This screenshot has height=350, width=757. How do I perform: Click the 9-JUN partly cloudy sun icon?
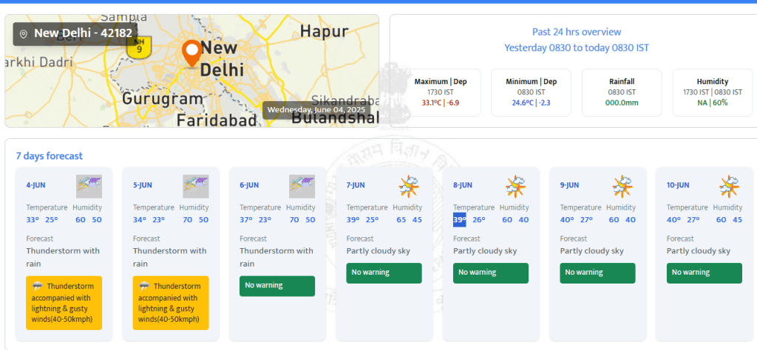click(x=622, y=186)
